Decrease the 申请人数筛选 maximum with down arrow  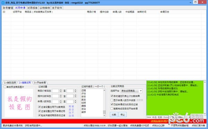[x=75, y=102]
